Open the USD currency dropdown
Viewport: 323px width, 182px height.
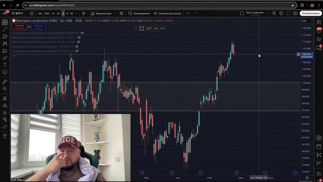(307, 21)
